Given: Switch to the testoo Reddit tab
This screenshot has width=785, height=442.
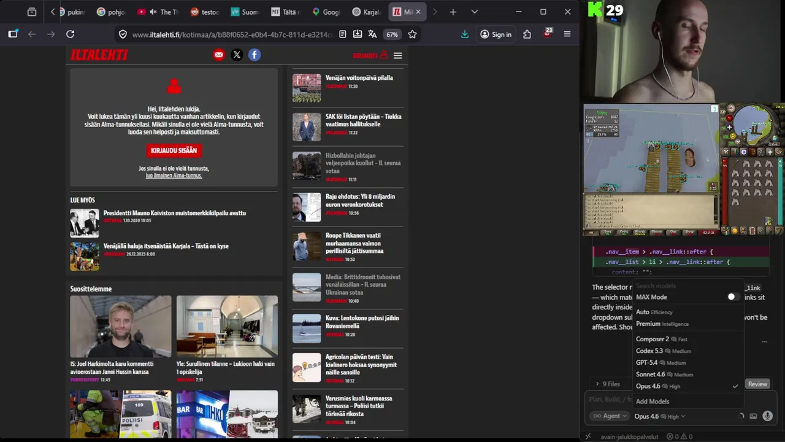Looking at the screenshot, I should pos(205,12).
